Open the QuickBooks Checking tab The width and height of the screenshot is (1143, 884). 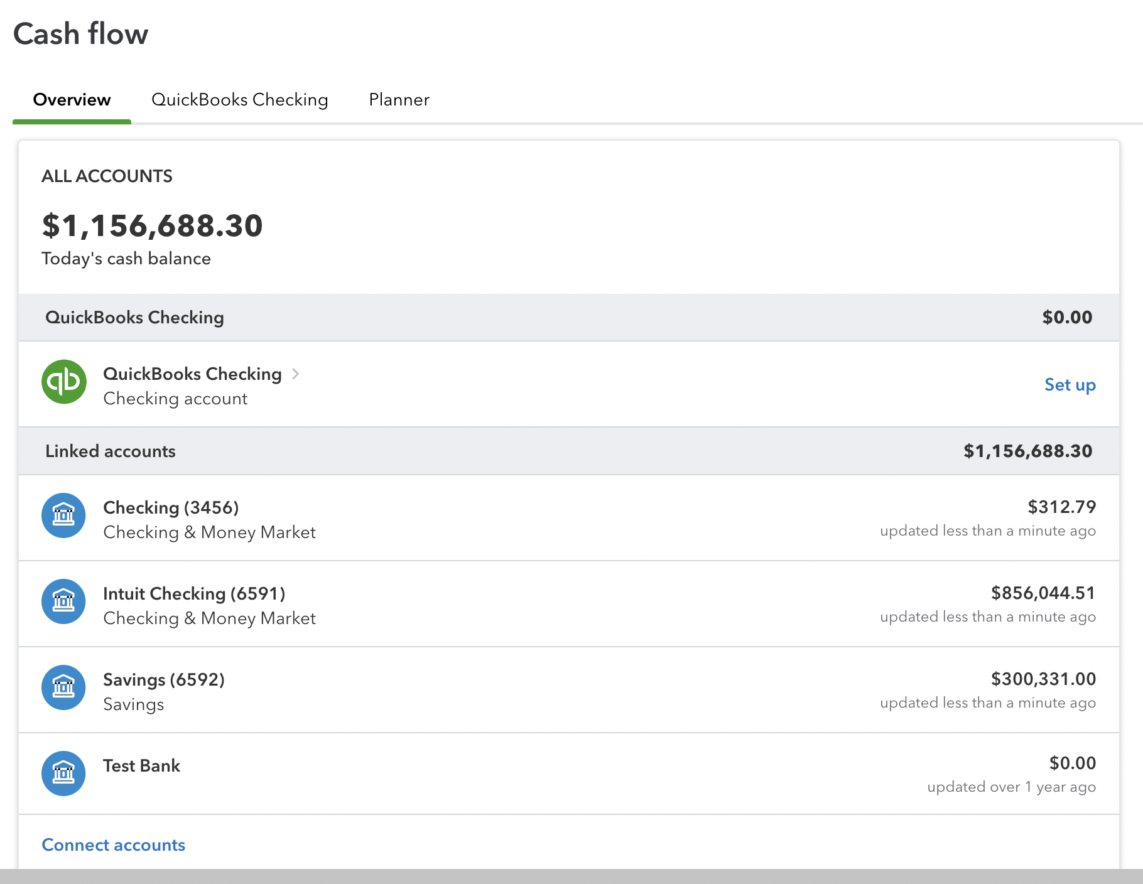click(x=239, y=100)
